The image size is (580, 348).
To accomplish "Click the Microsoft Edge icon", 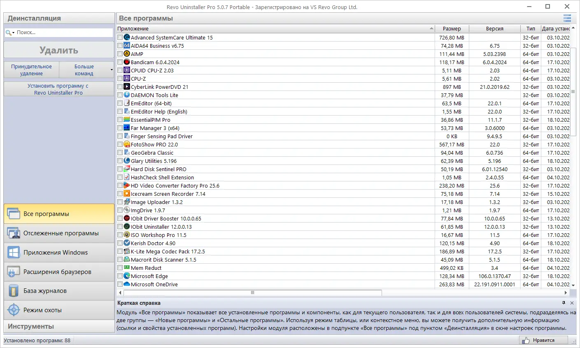I will pos(127,276).
